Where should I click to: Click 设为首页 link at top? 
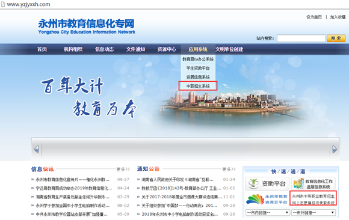click(x=314, y=17)
